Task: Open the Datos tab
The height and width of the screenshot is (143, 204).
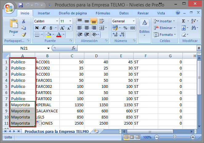Action: 124,13
